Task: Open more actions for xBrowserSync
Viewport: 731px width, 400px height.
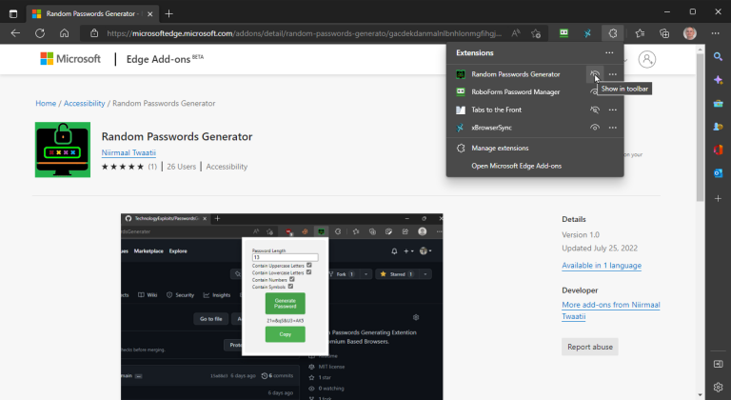Action: tap(613, 128)
